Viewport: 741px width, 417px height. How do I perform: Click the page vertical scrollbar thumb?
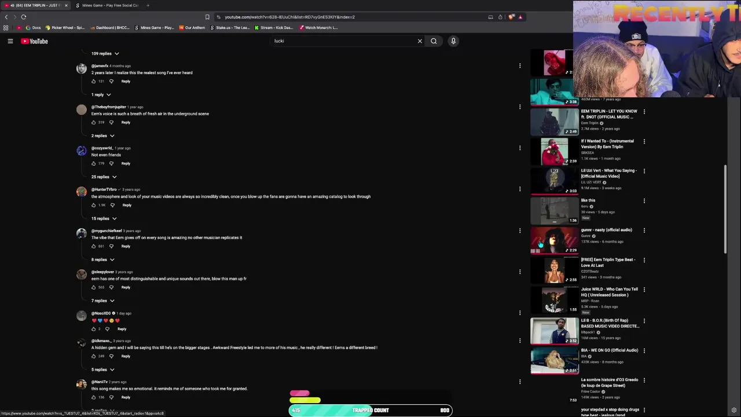tap(725, 209)
